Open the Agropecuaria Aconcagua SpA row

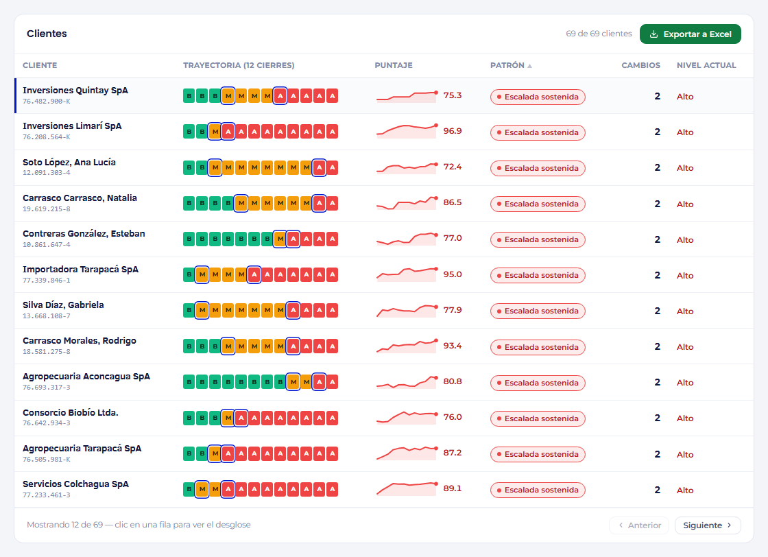pos(384,382)
